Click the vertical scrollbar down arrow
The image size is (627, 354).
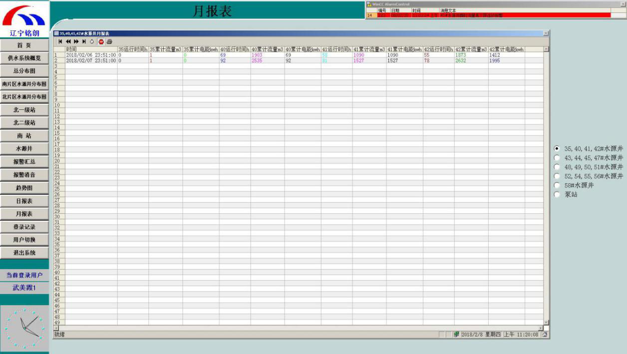546,322
